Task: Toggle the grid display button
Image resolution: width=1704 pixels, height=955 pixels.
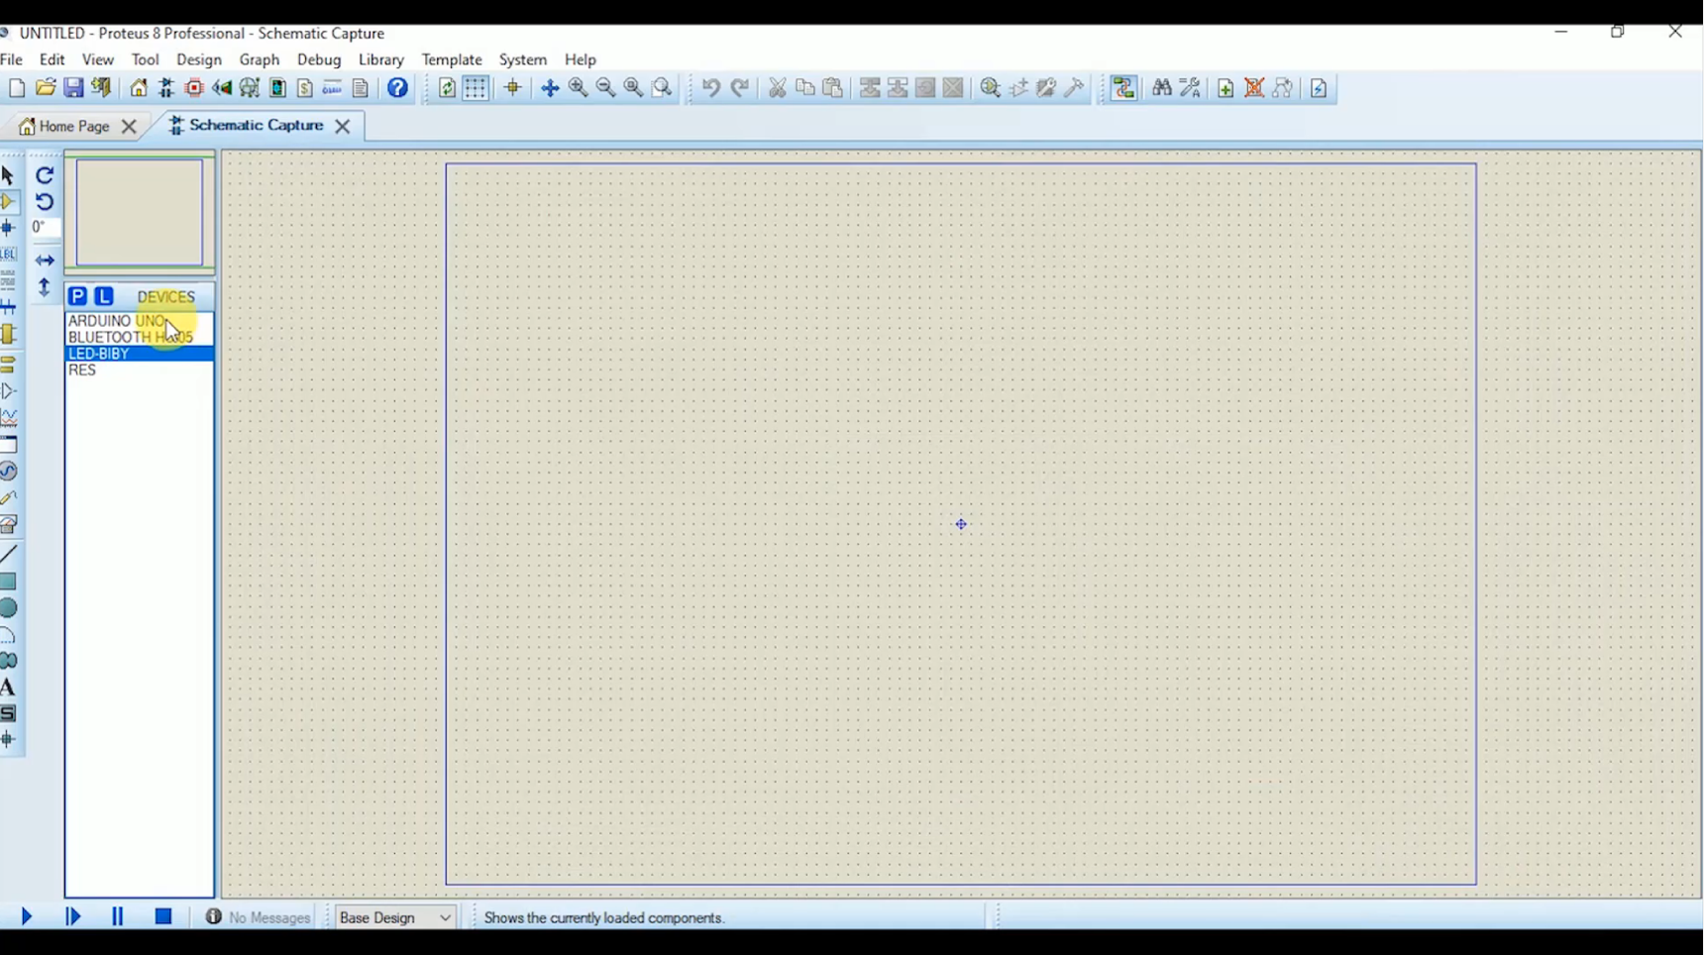Action: (476, 88)
